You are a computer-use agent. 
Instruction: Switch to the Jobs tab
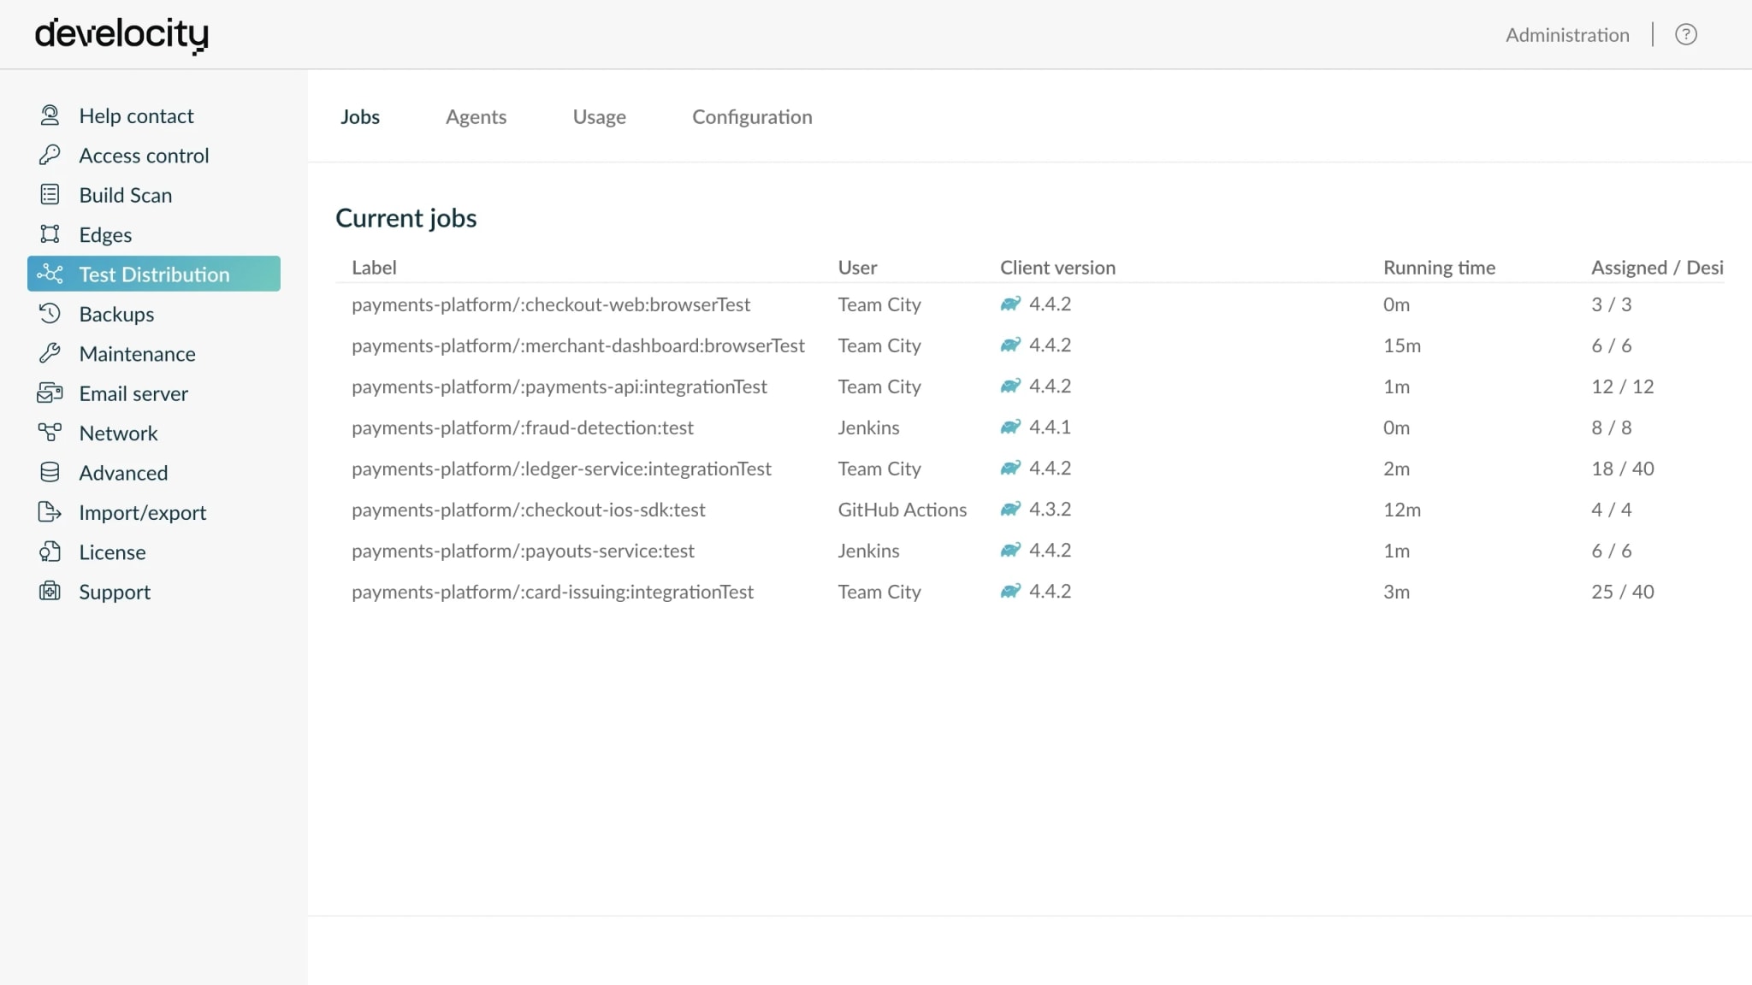360,117
